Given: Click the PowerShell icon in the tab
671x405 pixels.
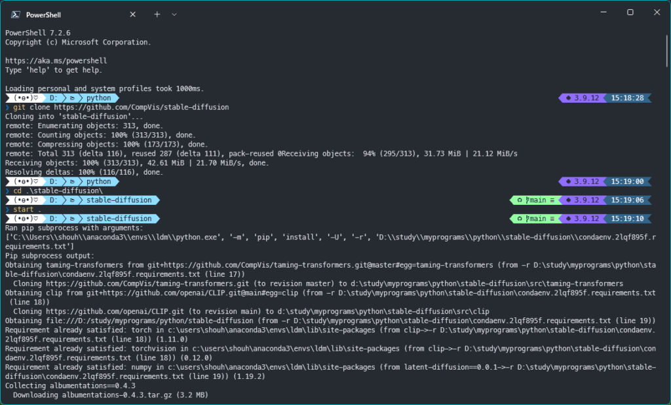Looking at the screenshot, I should click(16, 14).
